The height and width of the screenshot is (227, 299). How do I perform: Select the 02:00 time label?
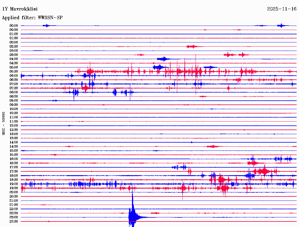pyautogui.click(x=14, y=42)
